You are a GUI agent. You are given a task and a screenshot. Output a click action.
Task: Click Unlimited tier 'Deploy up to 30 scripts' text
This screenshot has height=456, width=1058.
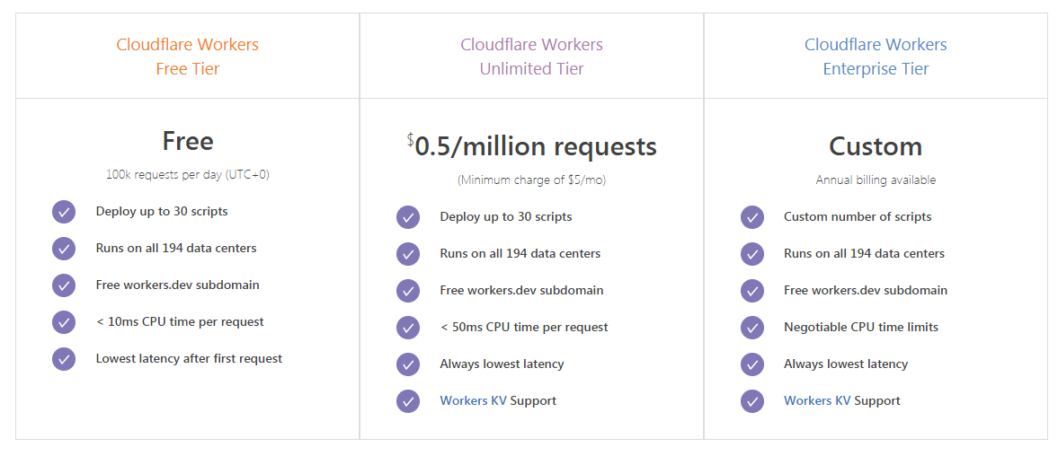(x=506, y=217)
